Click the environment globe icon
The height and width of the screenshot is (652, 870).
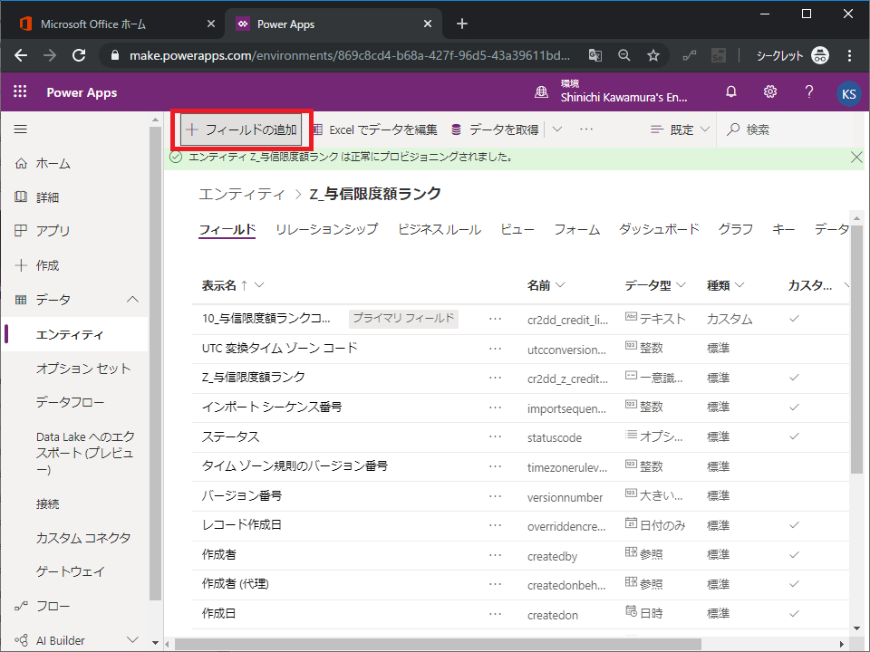click(x=541, y=92)
